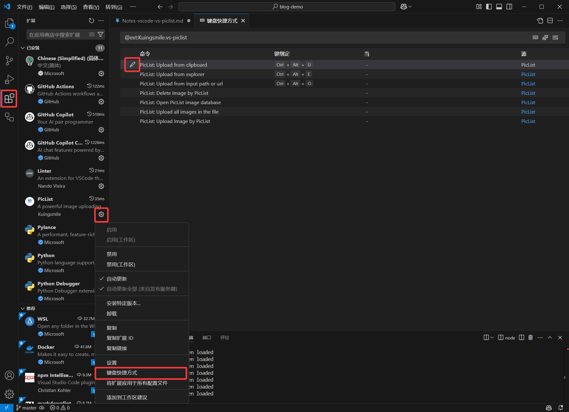This screenshot has height=412, width=569.
Task: Open the Manage gear in activity bar
Action: click(9, 394)
